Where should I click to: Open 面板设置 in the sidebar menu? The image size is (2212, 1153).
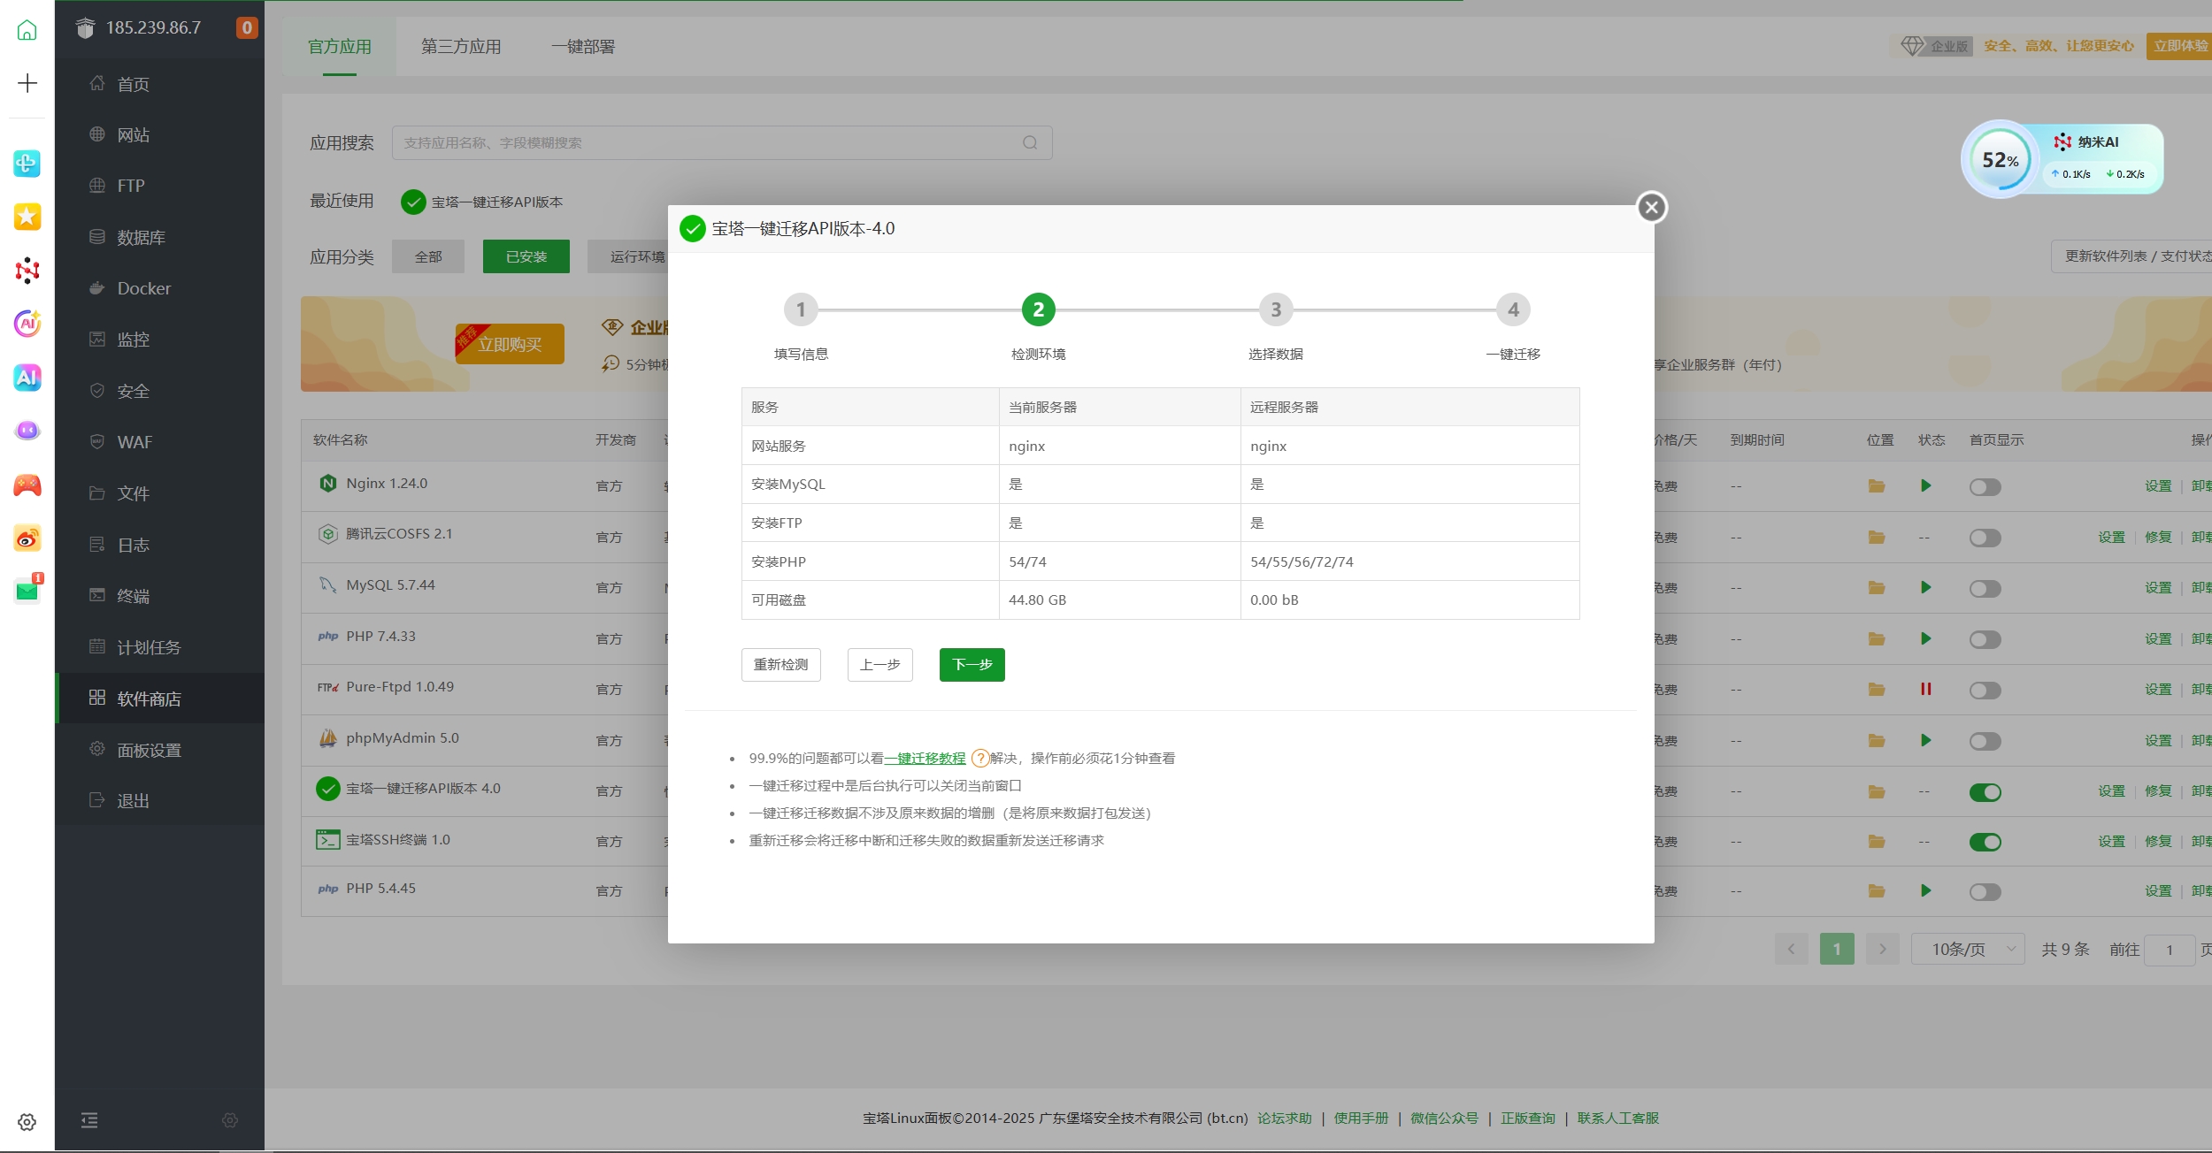coord(160,750)
